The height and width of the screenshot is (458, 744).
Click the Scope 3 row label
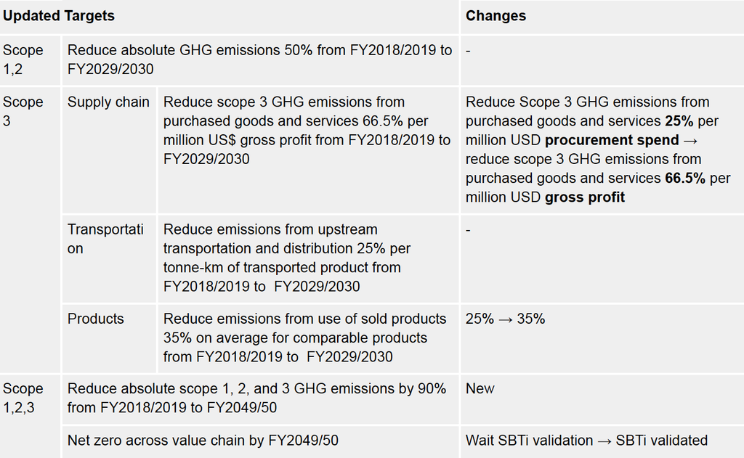31,229
